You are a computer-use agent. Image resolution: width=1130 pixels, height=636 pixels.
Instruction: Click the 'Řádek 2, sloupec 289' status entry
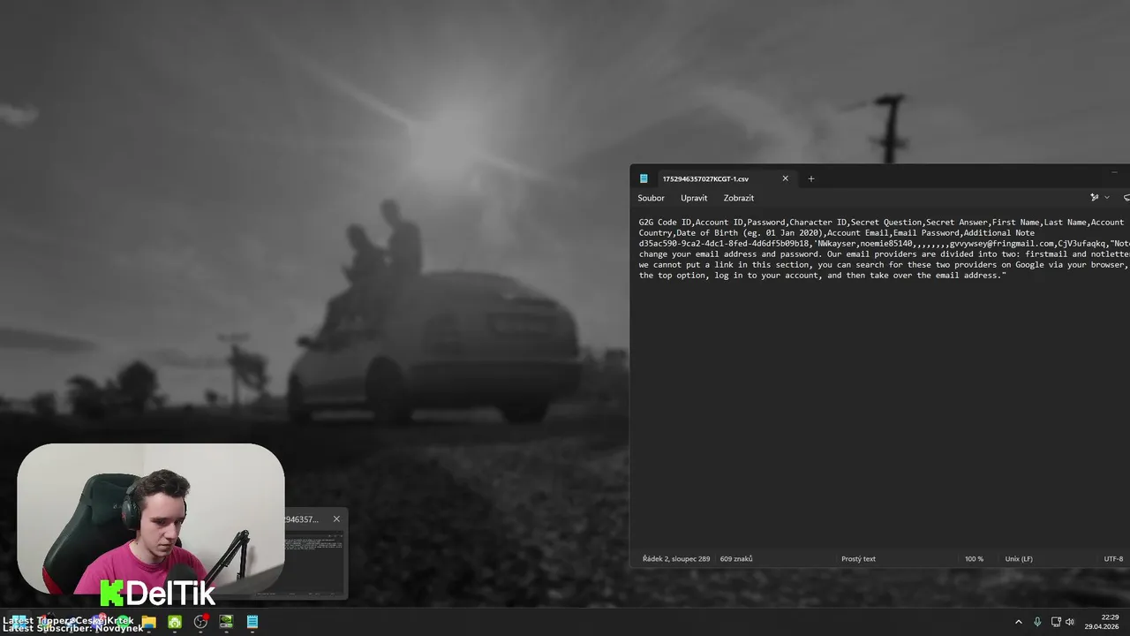676,558
